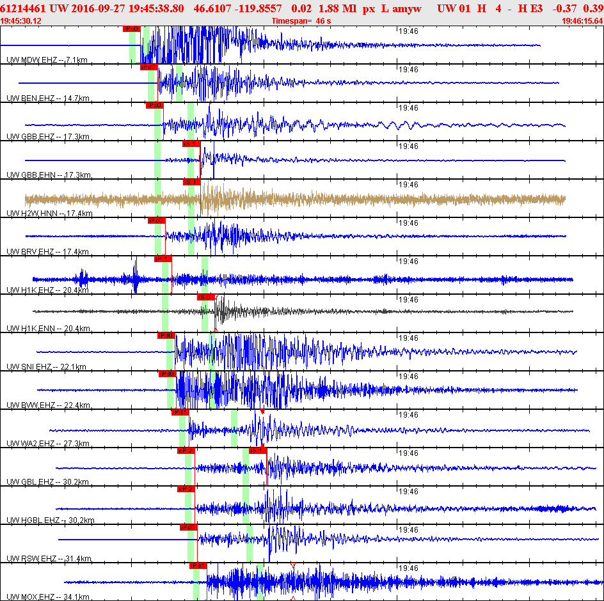The height and width of the screenshot is (601, 604).
Task: Click the iPd0 pick marker on RSW EHZ
Action: point(188,527)
